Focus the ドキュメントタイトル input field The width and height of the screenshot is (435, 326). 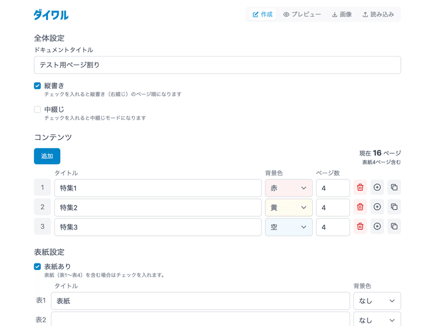point(217,65)
